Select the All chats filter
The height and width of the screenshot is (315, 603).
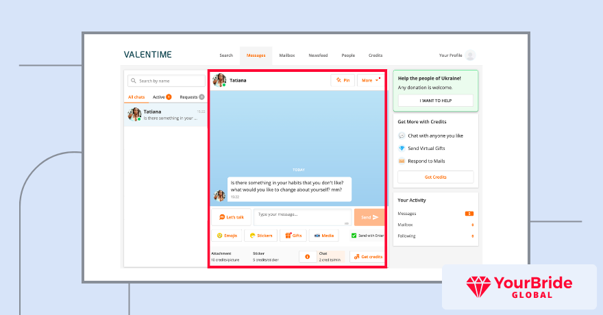click(x=136, y=97)
